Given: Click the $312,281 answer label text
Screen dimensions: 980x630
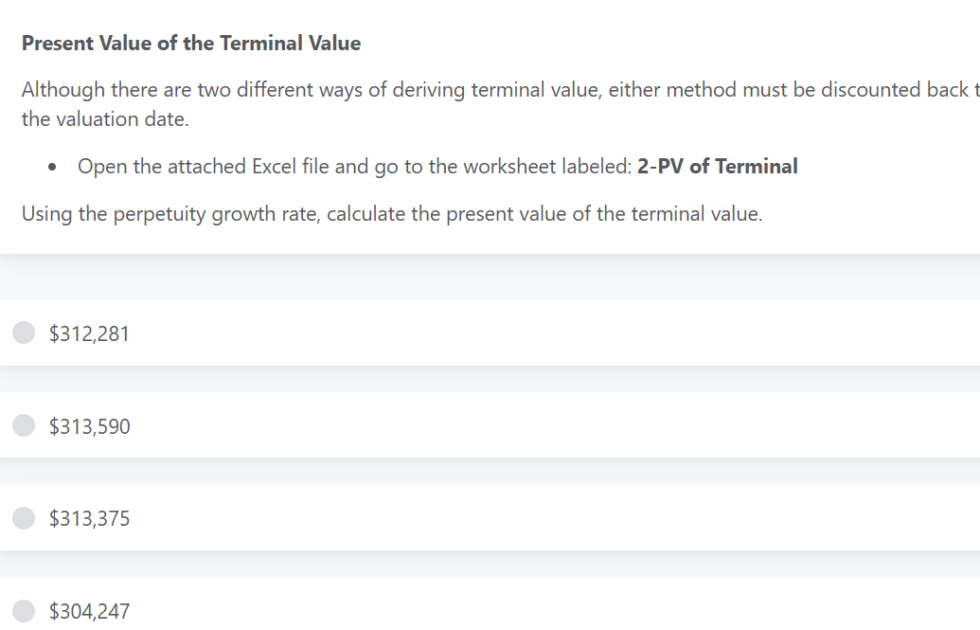Looking at the screenshot, I should click(x=89, y=333).
